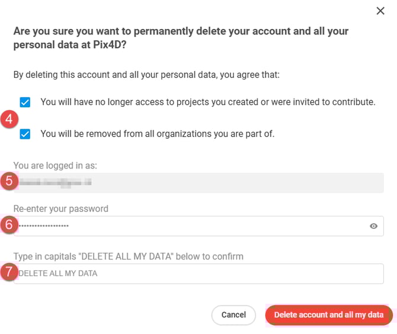Click the Type in capitals instruction label

(129, 256)
